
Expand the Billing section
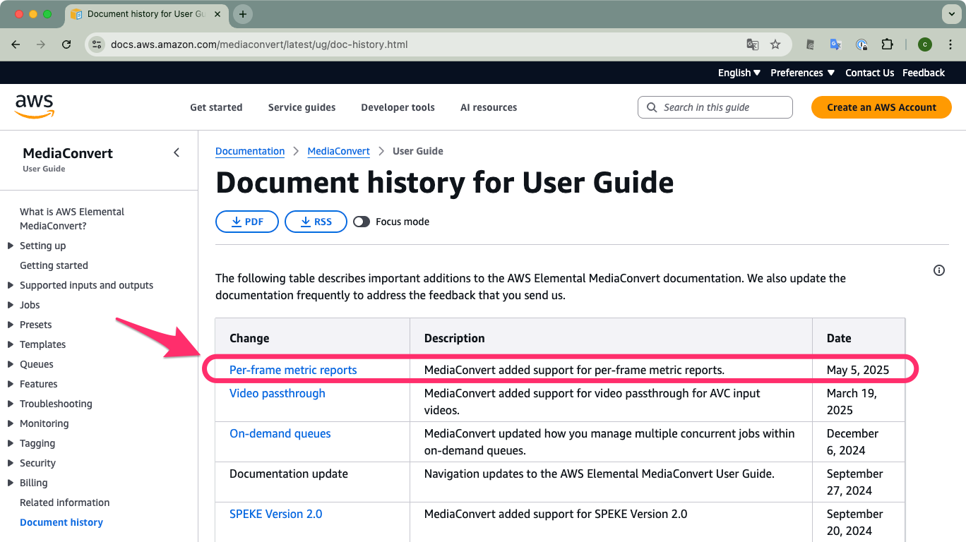tap(10, 483)
